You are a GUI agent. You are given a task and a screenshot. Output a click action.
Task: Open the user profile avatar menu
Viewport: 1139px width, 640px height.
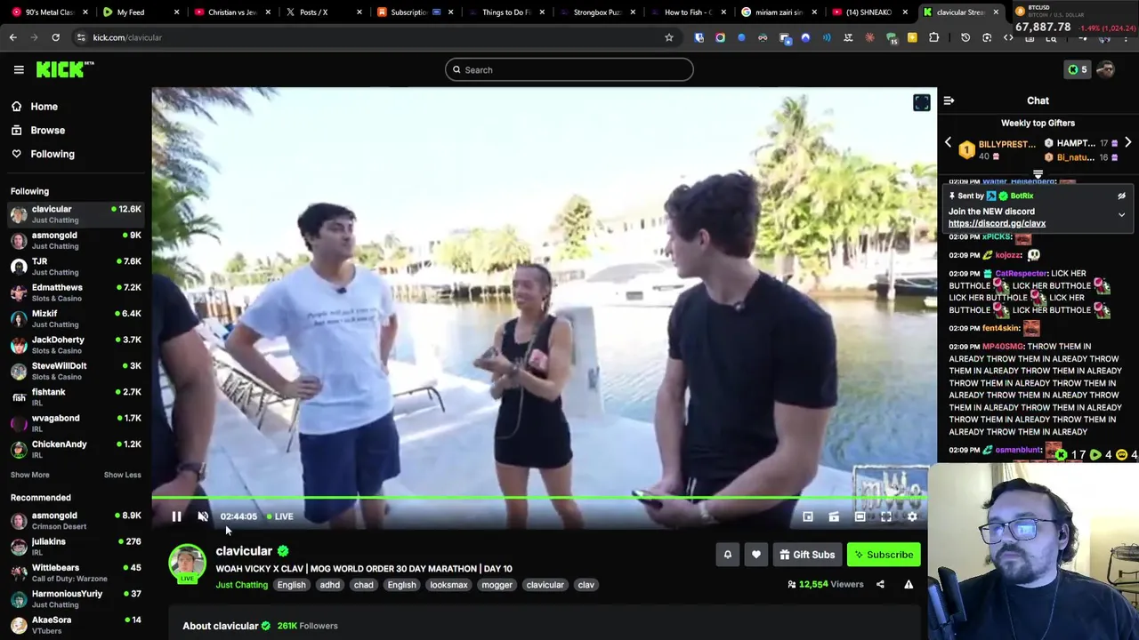point(1106,69)
